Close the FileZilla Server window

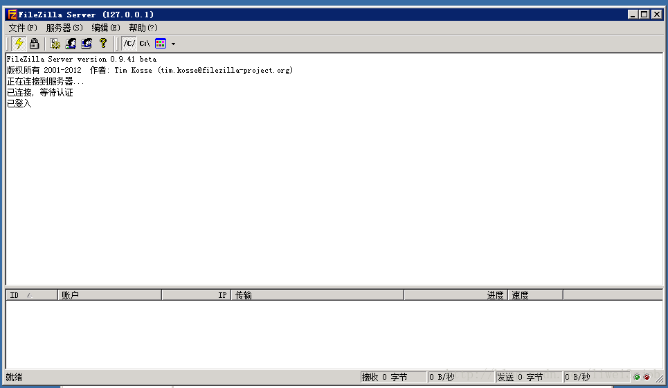point(657,15)
